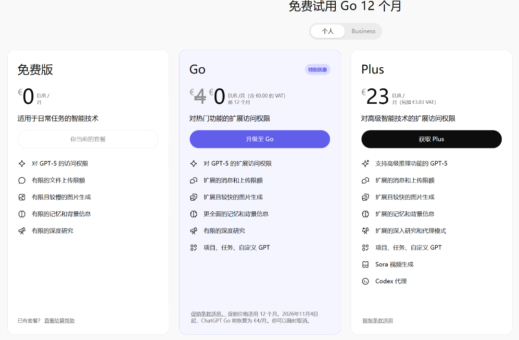Image resolution: width=519 pixels, height=340 pixels.
Task: Click the 特别优惠 badge on Go card
Action: (317, 70)
